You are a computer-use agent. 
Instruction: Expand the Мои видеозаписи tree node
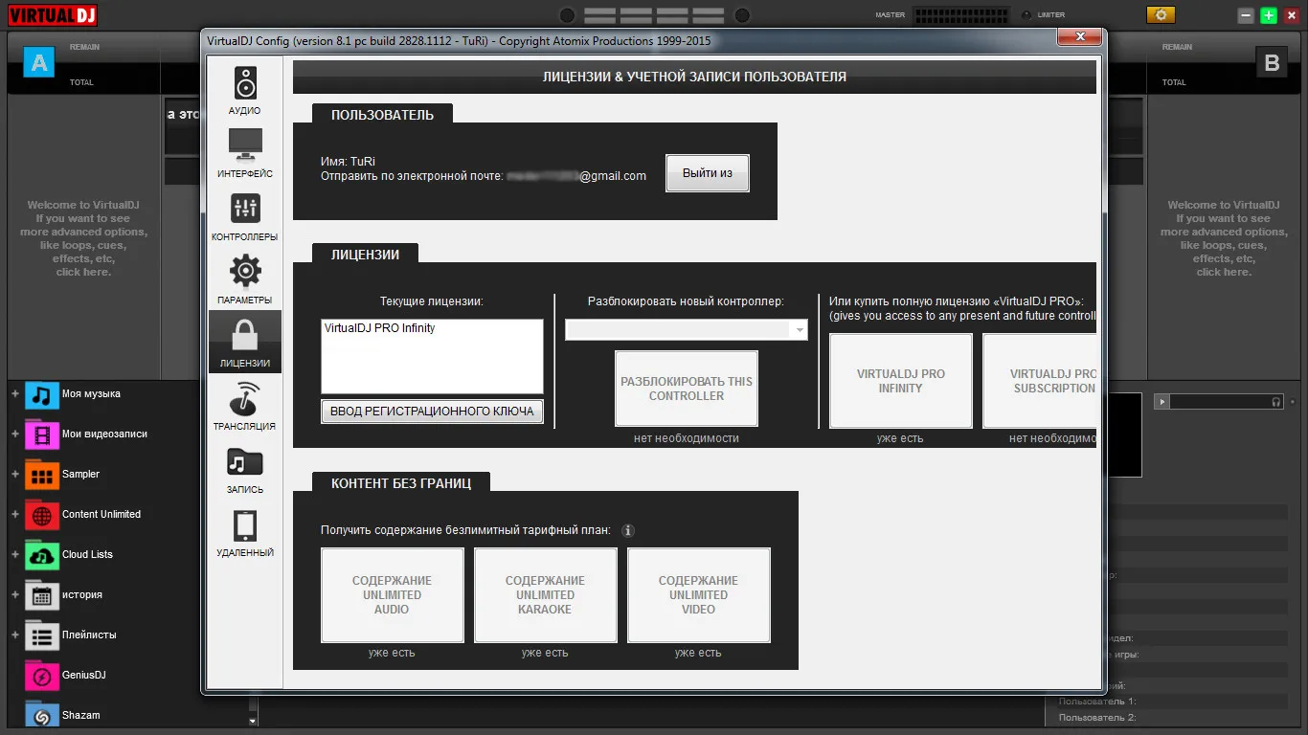pos(14,434)
